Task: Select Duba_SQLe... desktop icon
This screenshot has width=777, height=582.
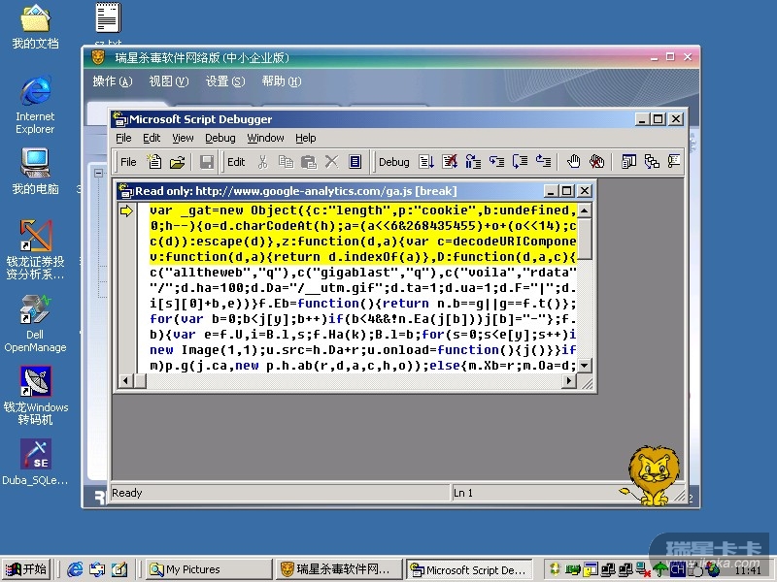Action: click(x=35, y=463)
